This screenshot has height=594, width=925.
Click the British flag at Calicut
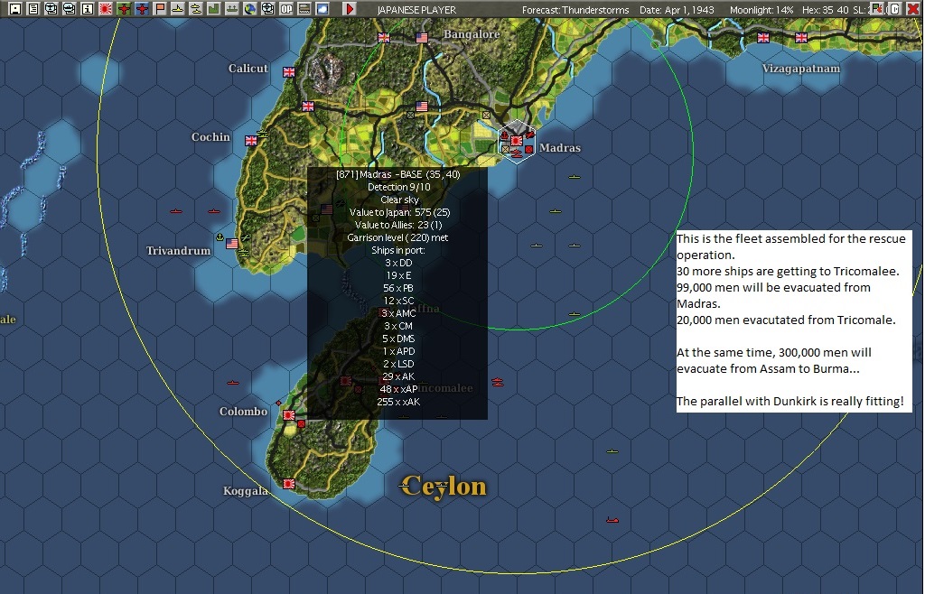(x=288, y=72)
